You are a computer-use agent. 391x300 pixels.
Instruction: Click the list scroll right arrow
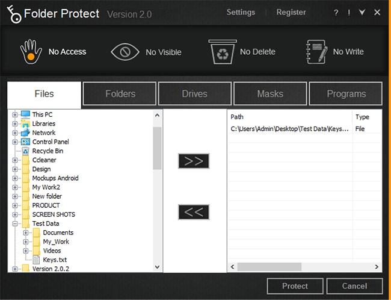[x=377, y=267]
